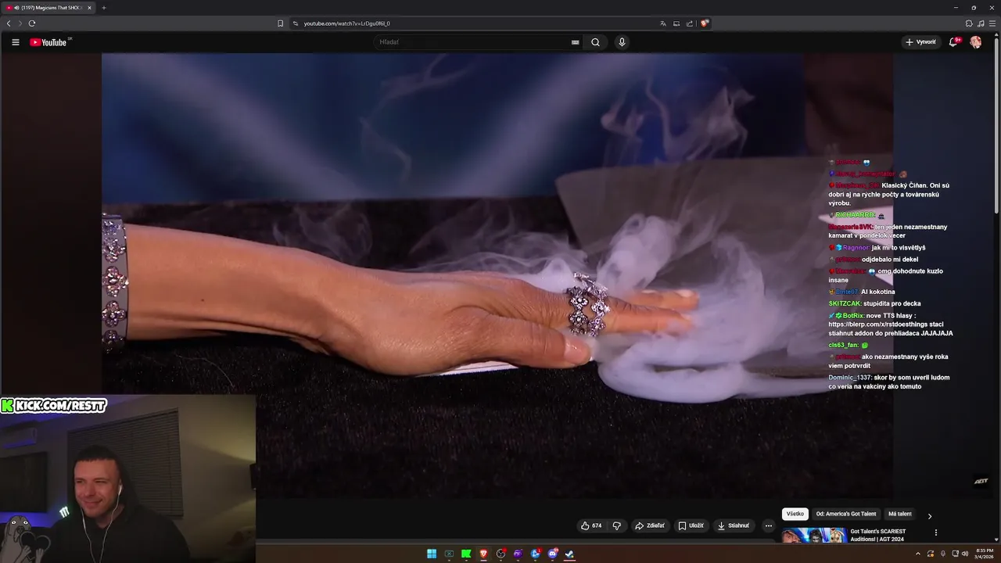Open the Discord taskbar icon
This screenshot has height=563, width=1001.
pyautogui.click(x=552, y=554)
